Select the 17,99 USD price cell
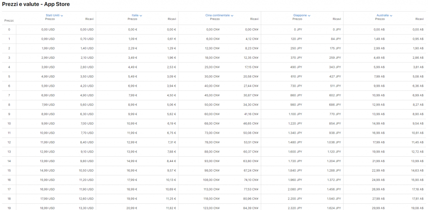The width and height of the screenshot is (428, 210). [47, 199]
